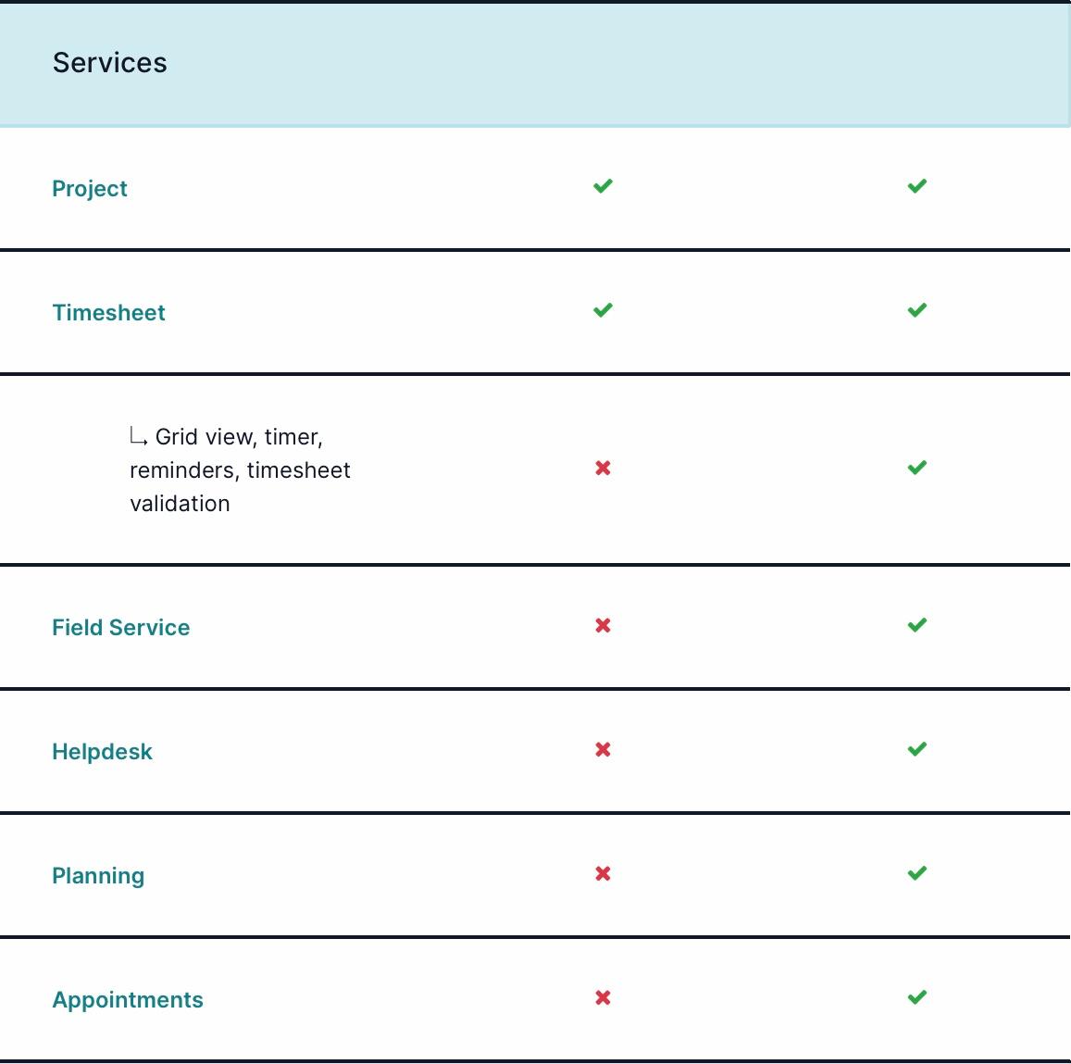Open the Project link
1071x1064 pixels.
(x=90, y=189)
